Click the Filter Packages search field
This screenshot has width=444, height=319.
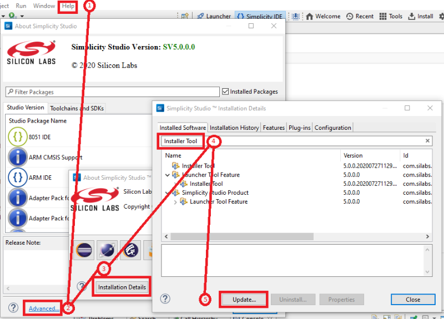coord(113,92)
